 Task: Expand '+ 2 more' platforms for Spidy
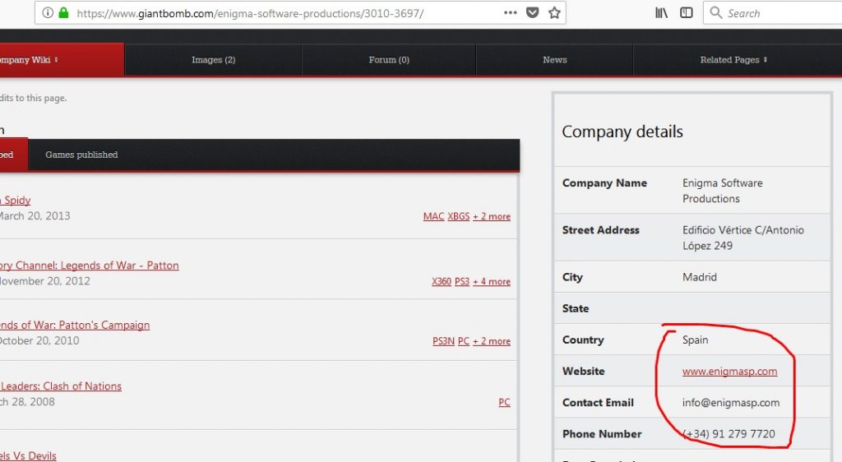point(492,216)
